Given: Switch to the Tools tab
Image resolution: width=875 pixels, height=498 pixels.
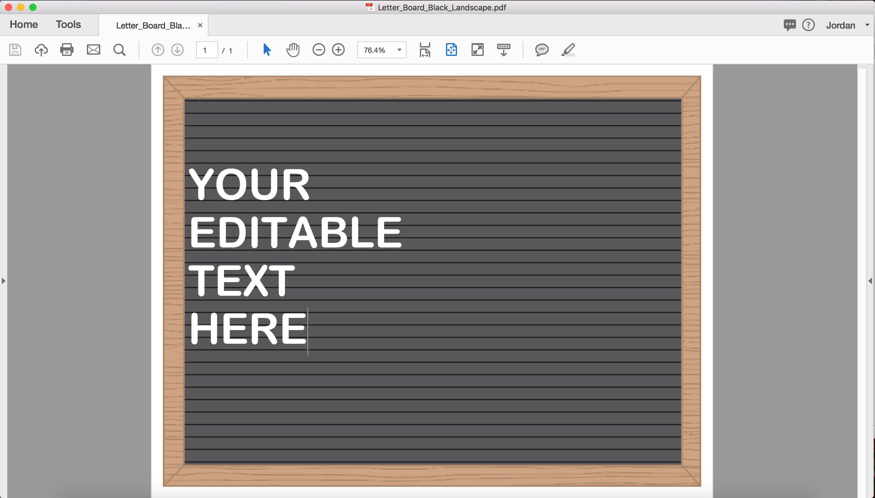Looking at the screenshot, I should [x=68, y=24].
